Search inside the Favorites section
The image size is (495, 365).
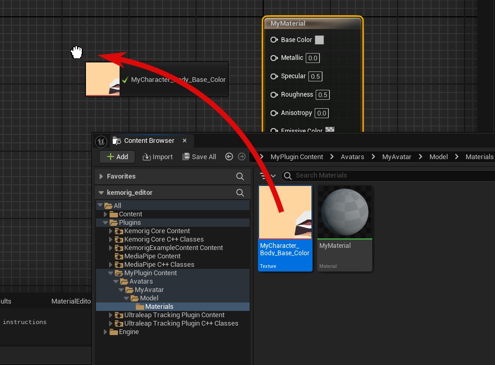240,176
